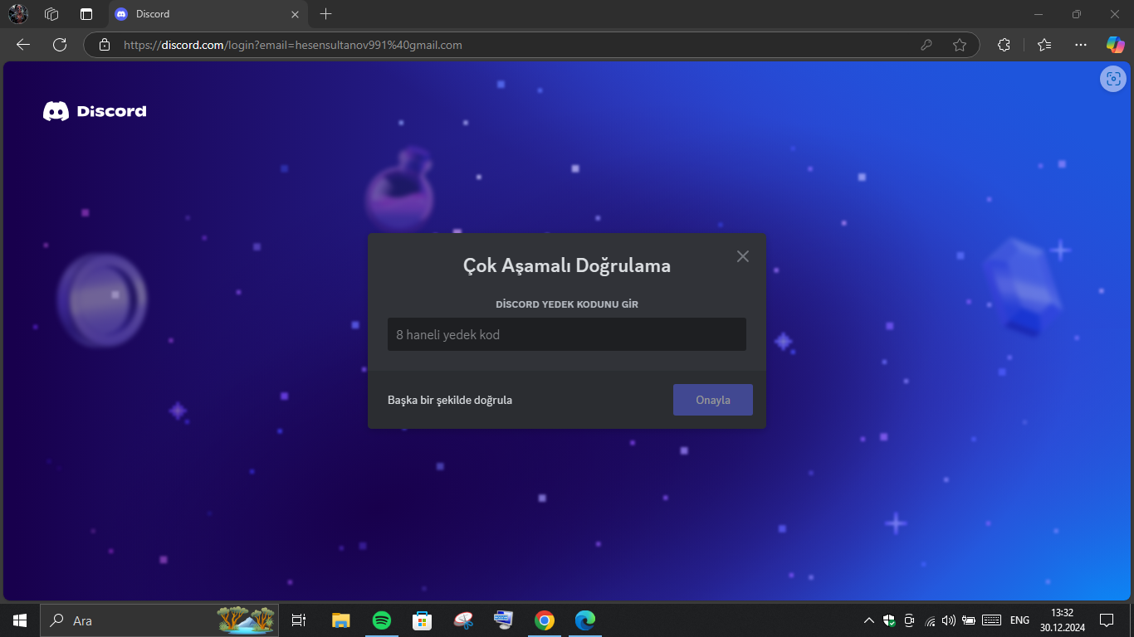The height and width of the screenshot is (637, 1134).
Task: Open touch keyboard tray icon
Action: [991, 620]
